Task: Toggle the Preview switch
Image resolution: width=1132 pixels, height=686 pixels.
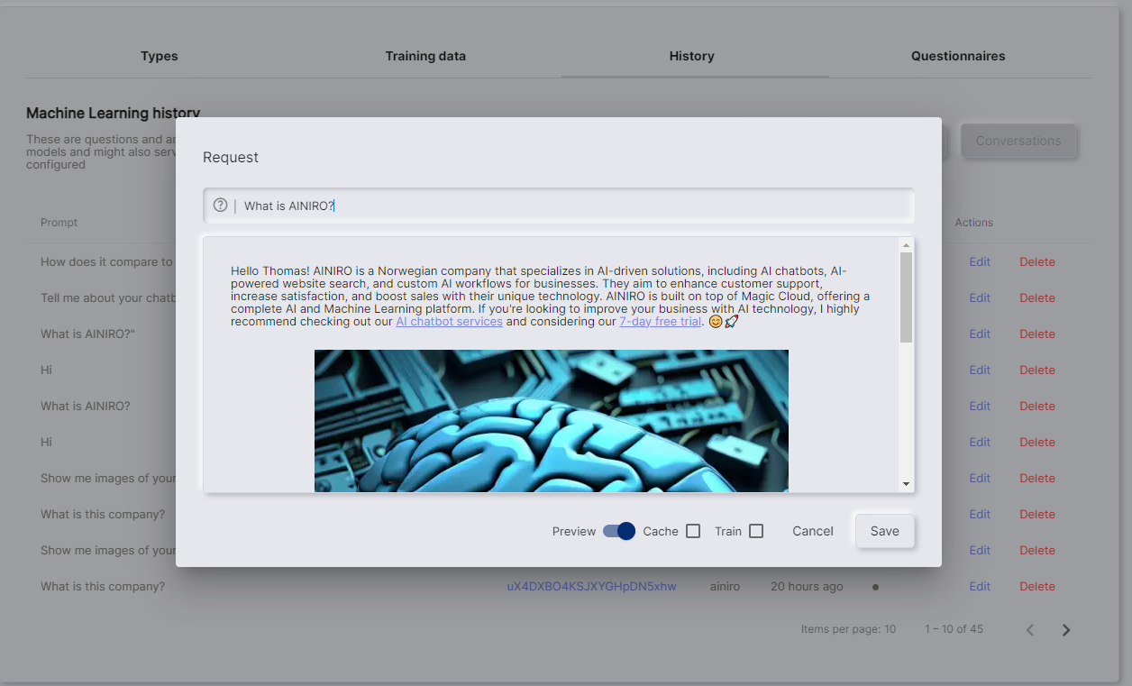Action: (619, 531)
